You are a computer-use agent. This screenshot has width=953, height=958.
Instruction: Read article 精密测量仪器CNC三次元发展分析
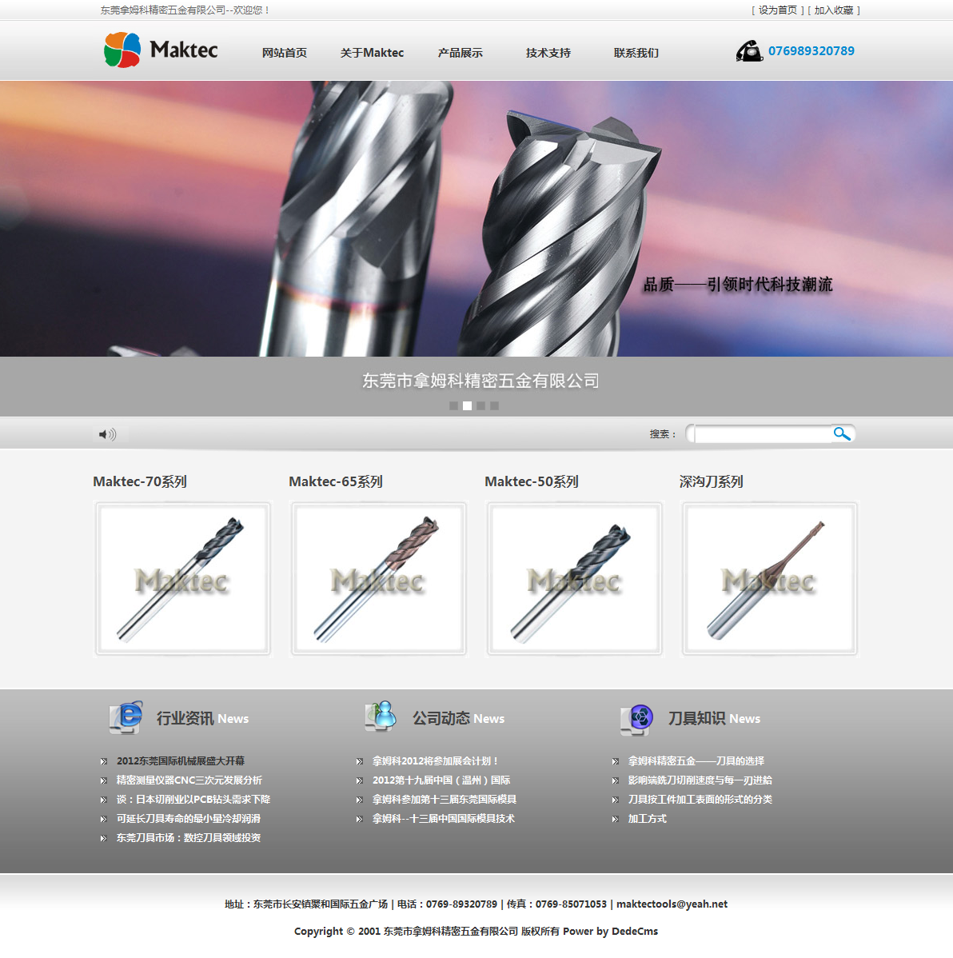(189, 780)
